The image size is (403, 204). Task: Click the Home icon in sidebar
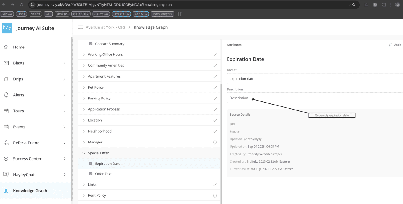pyautogui.click(x=6, y=47)
